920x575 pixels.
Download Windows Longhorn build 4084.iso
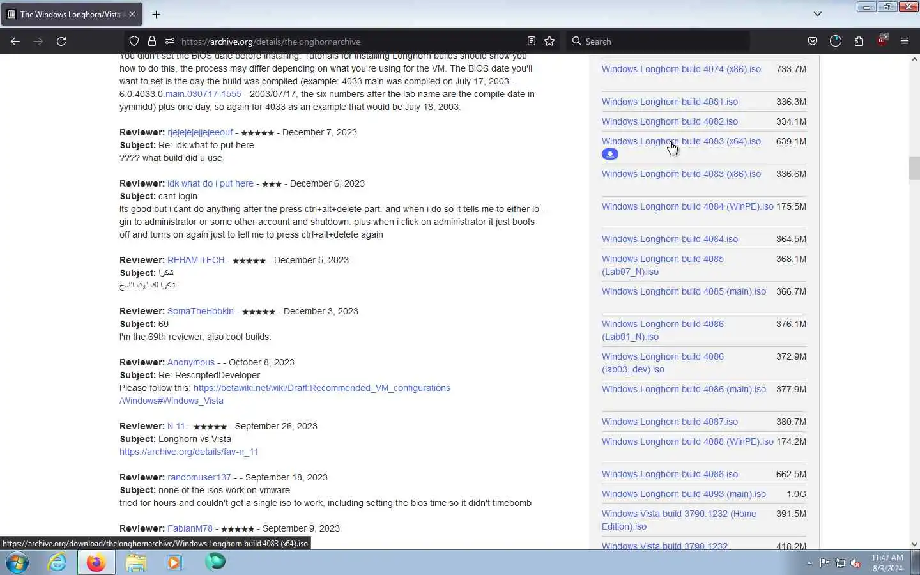pos(670,239)
